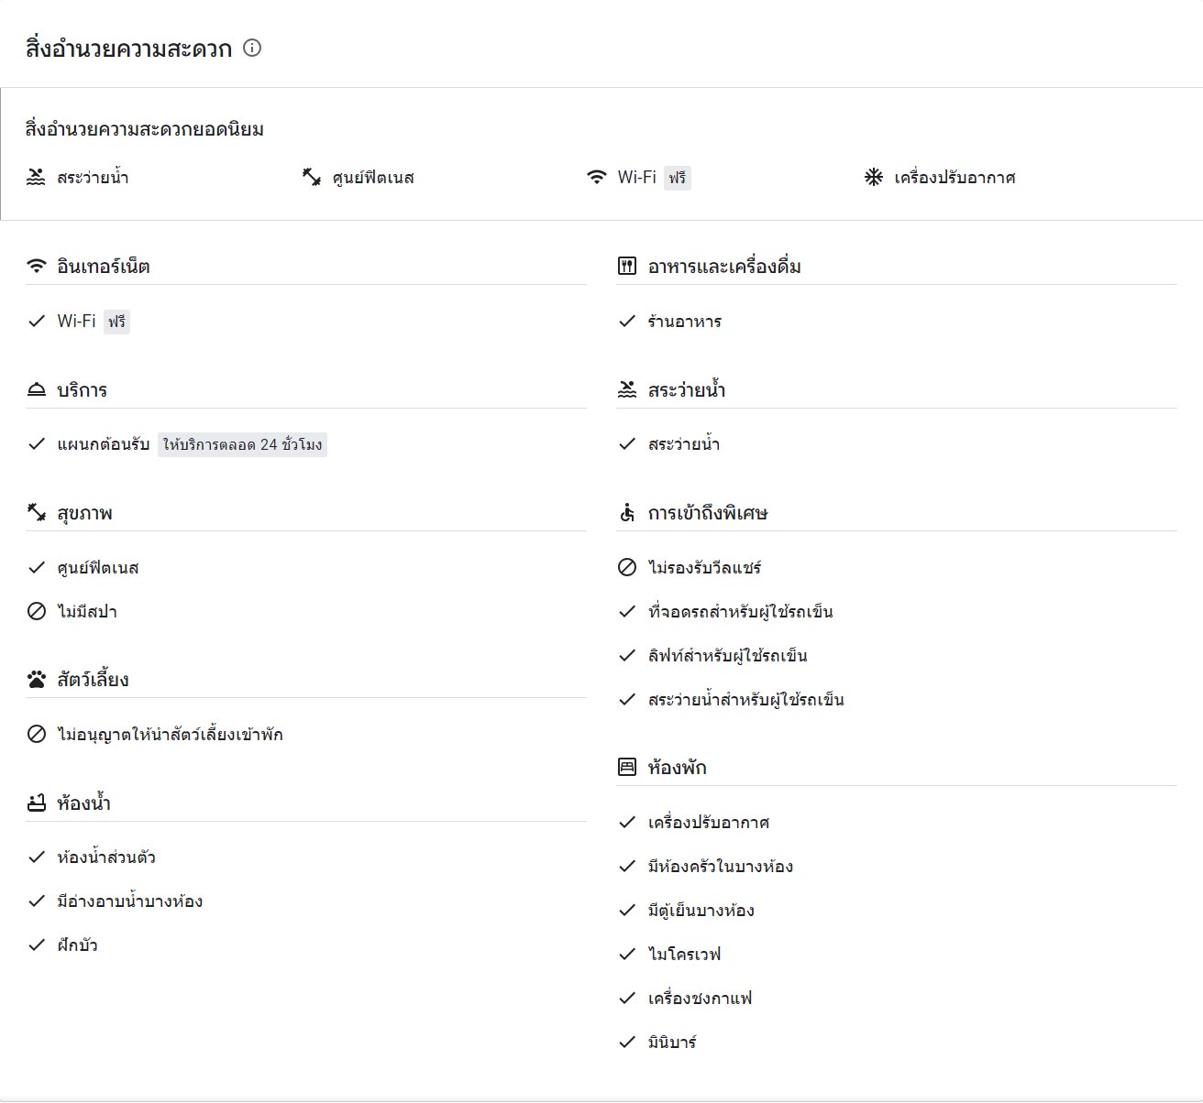Click the info icon beside สิ่งอำนวยความสะดวก heading
The height and width of the screenshot is (1103, 1203).
[252, 48]
